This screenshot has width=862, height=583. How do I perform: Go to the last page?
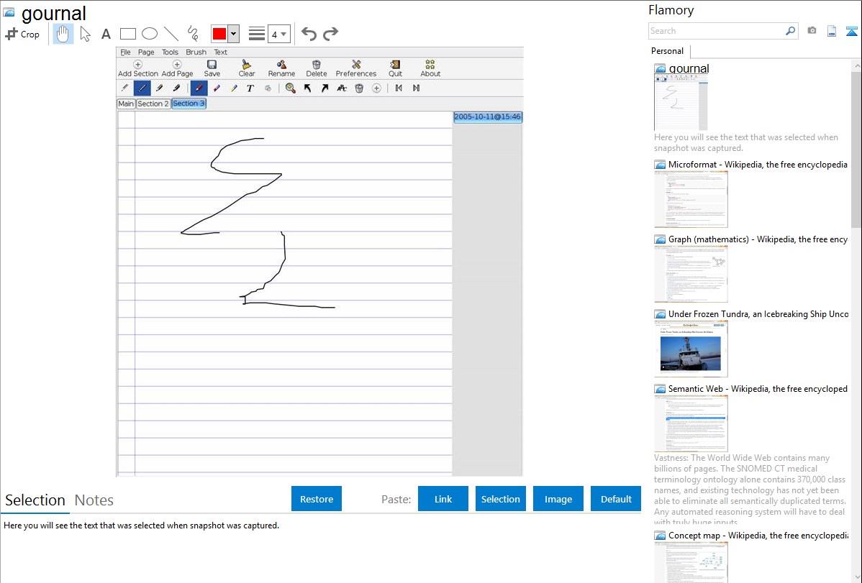point(416,88)
